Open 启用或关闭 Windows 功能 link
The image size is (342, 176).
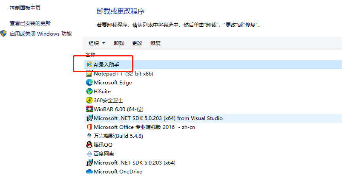40,34
